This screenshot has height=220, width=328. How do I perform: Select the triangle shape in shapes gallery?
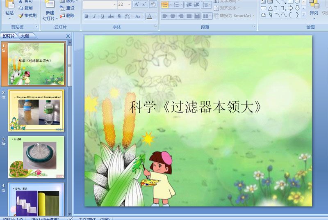(270, 8)
